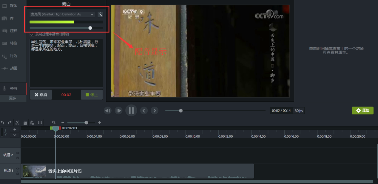
Task: Click into the narration script text box
Action: [66, 63]
